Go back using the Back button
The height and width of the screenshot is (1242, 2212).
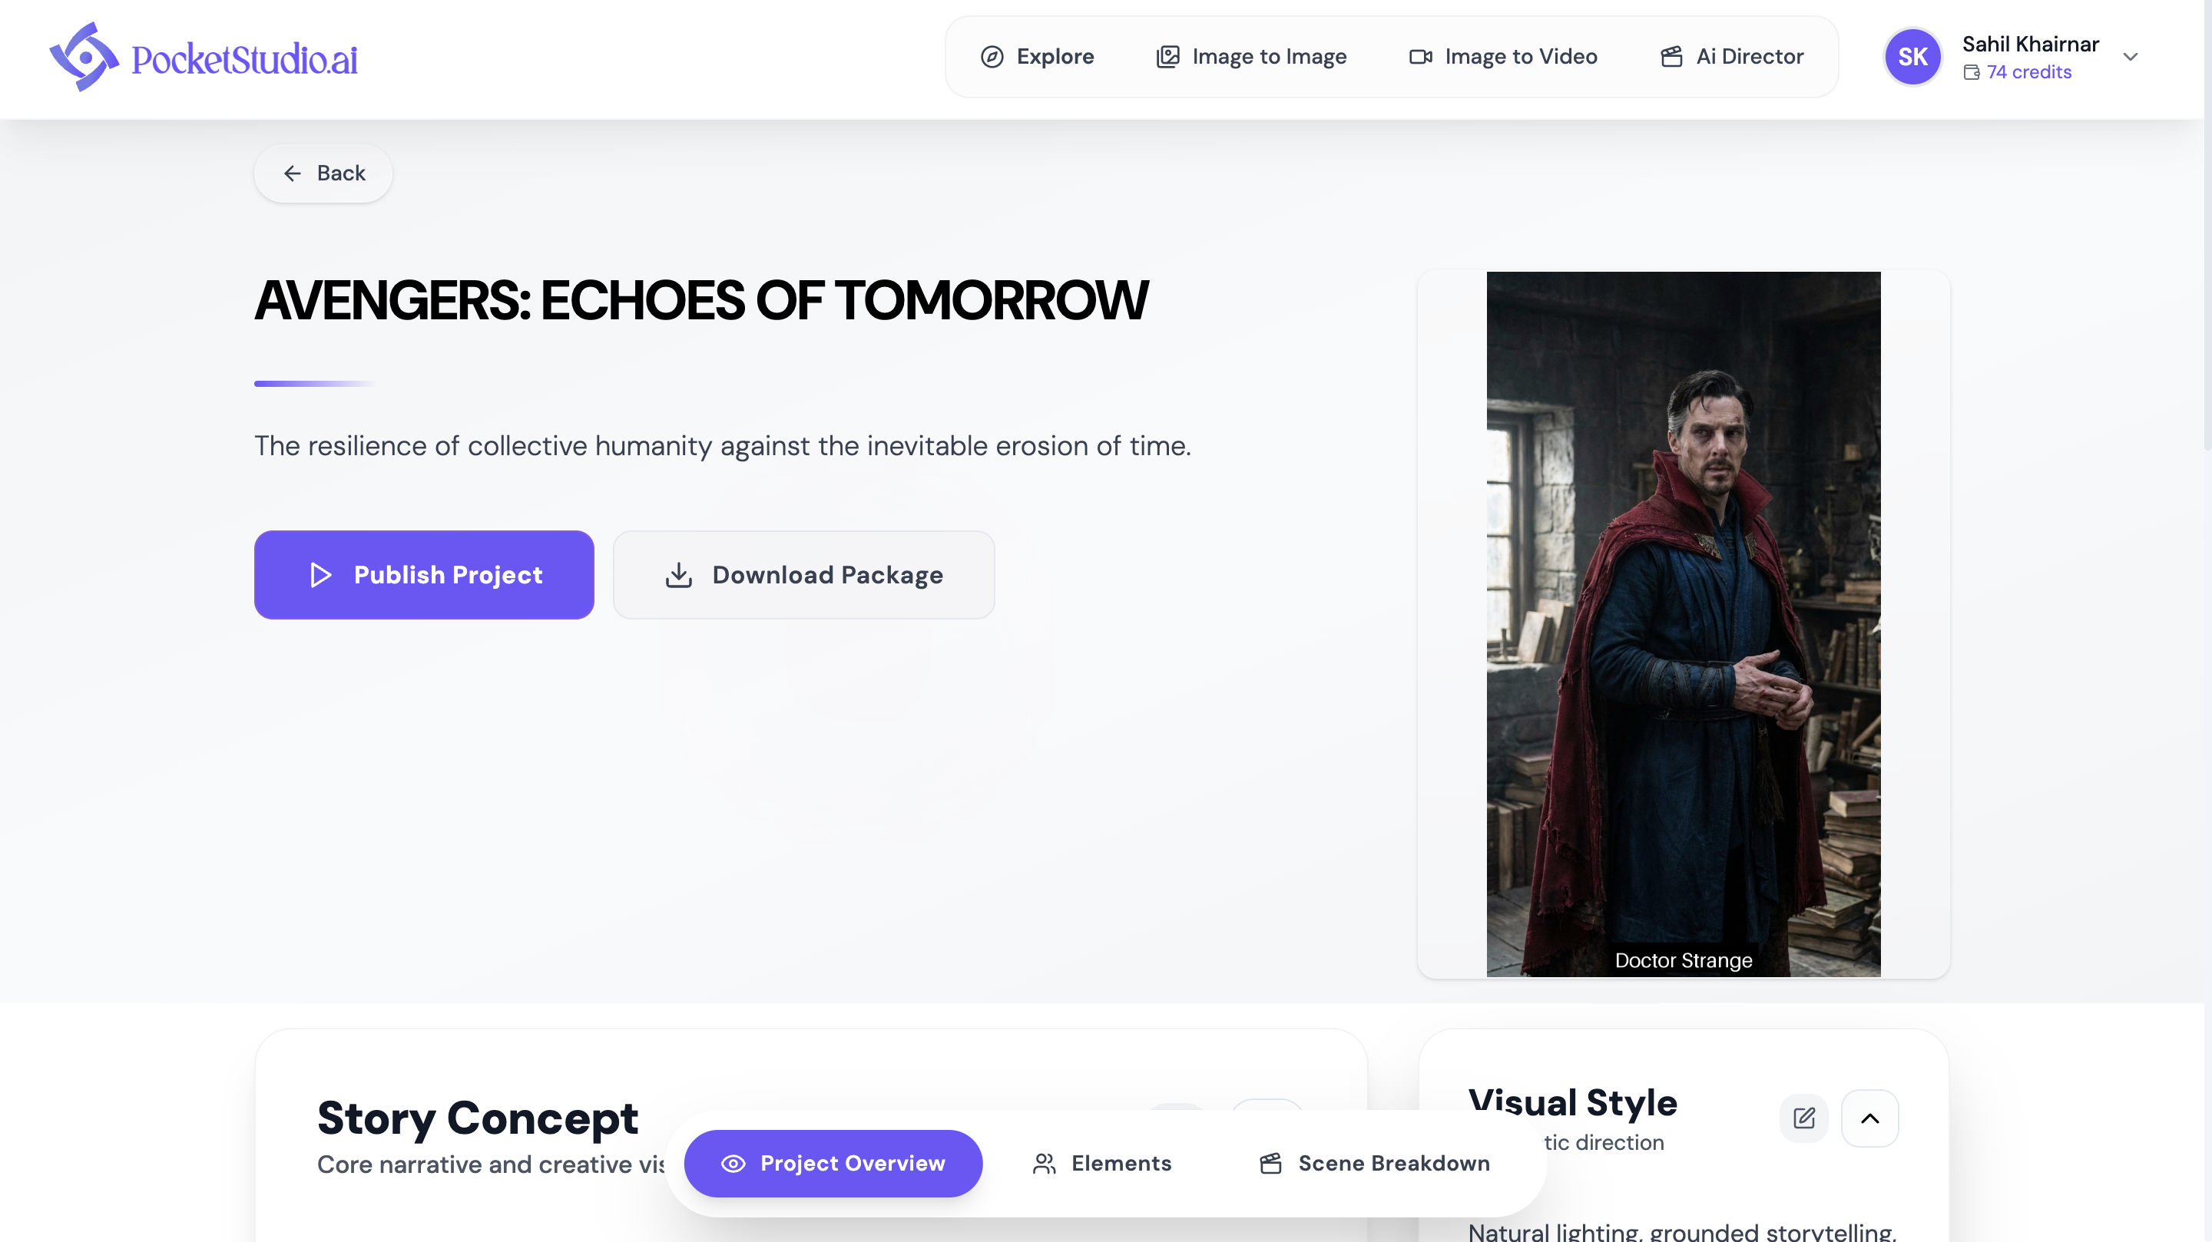pos(323,173)
